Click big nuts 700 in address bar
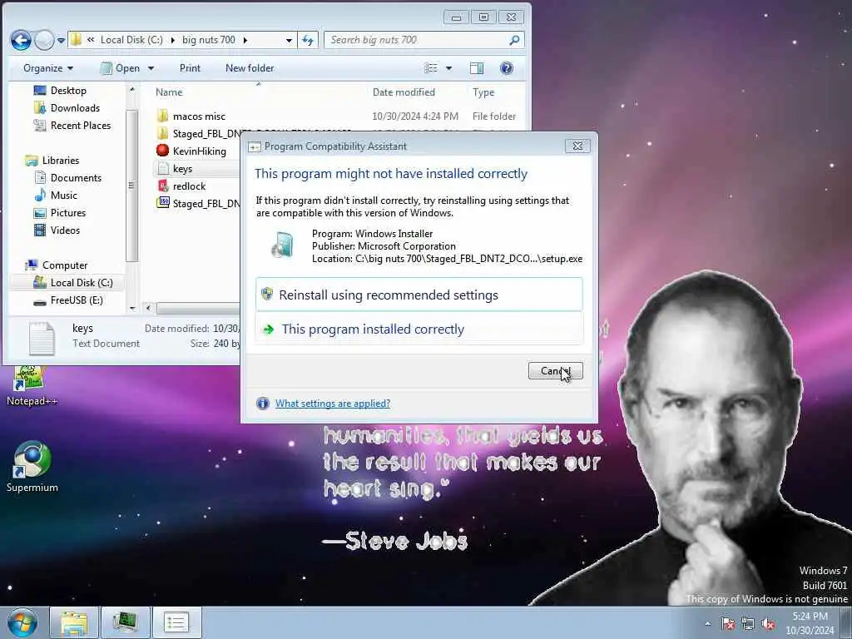The image size is (852, 639). click(209, 40)
